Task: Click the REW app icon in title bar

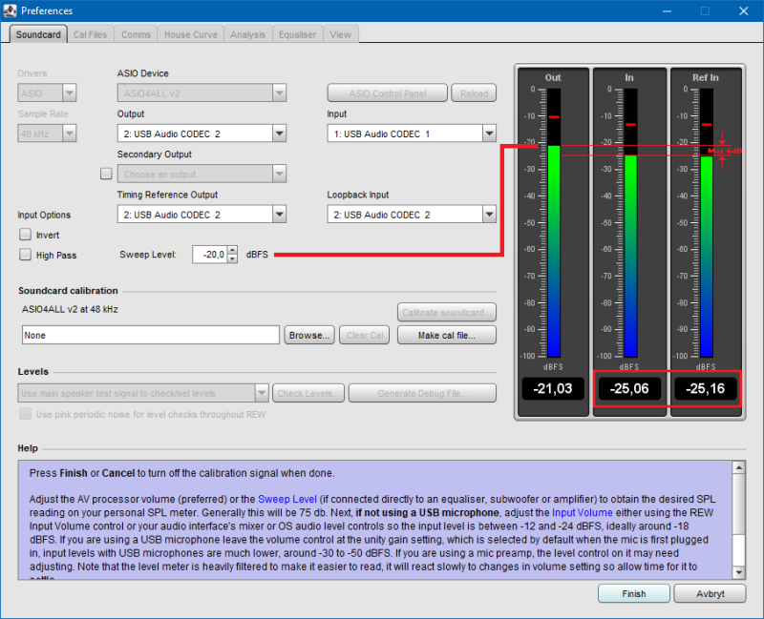Action: tap(10, 10)
